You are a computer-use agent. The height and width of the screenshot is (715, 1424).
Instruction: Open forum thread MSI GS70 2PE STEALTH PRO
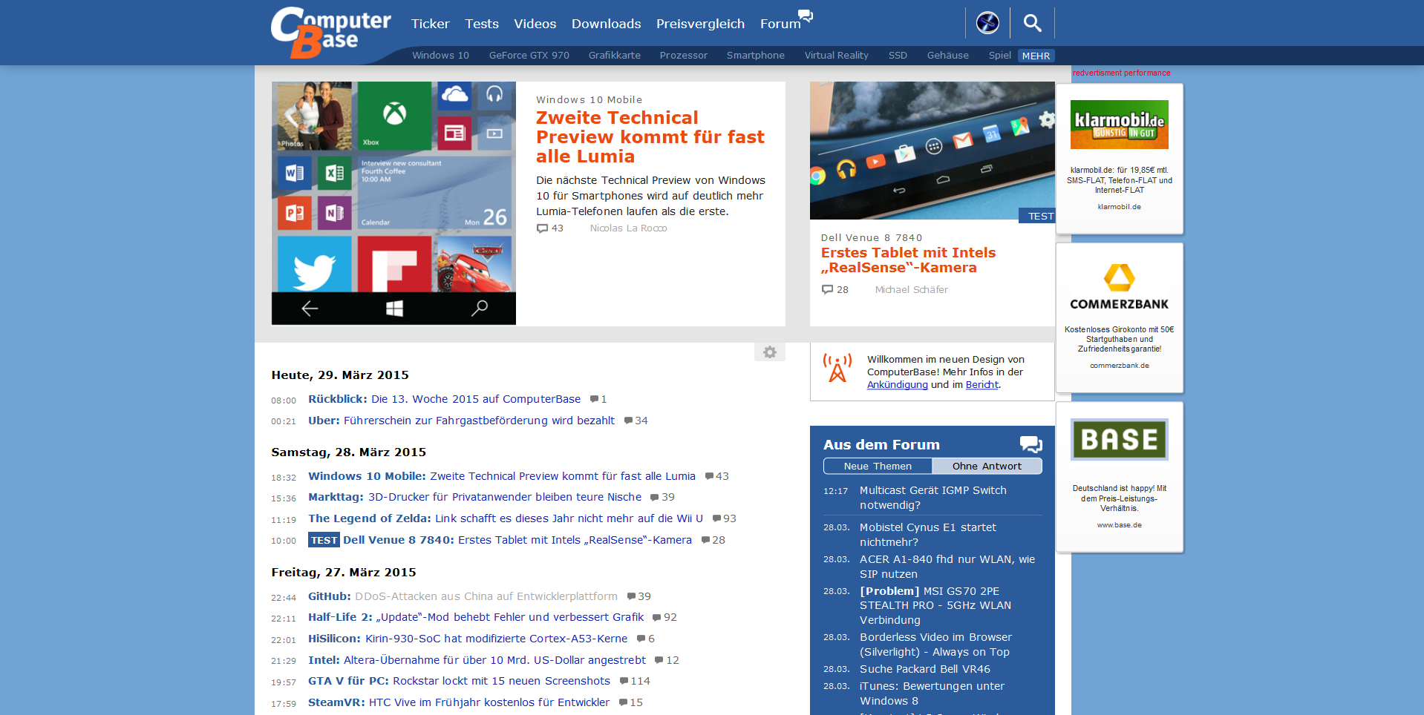[935, 605]
